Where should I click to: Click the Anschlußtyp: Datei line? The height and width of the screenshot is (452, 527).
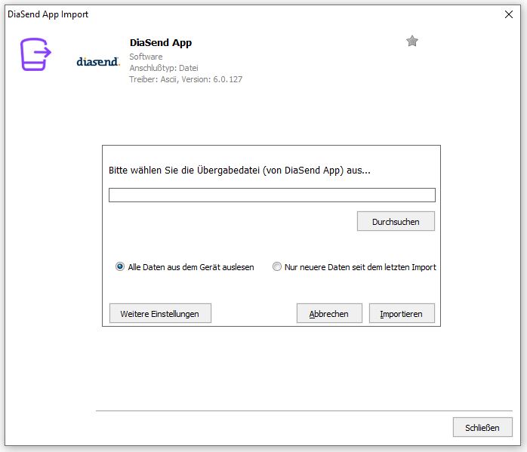(164, 68)
